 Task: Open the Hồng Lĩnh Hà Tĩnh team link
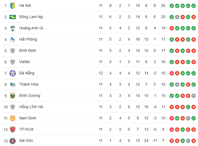coord(33,107)
